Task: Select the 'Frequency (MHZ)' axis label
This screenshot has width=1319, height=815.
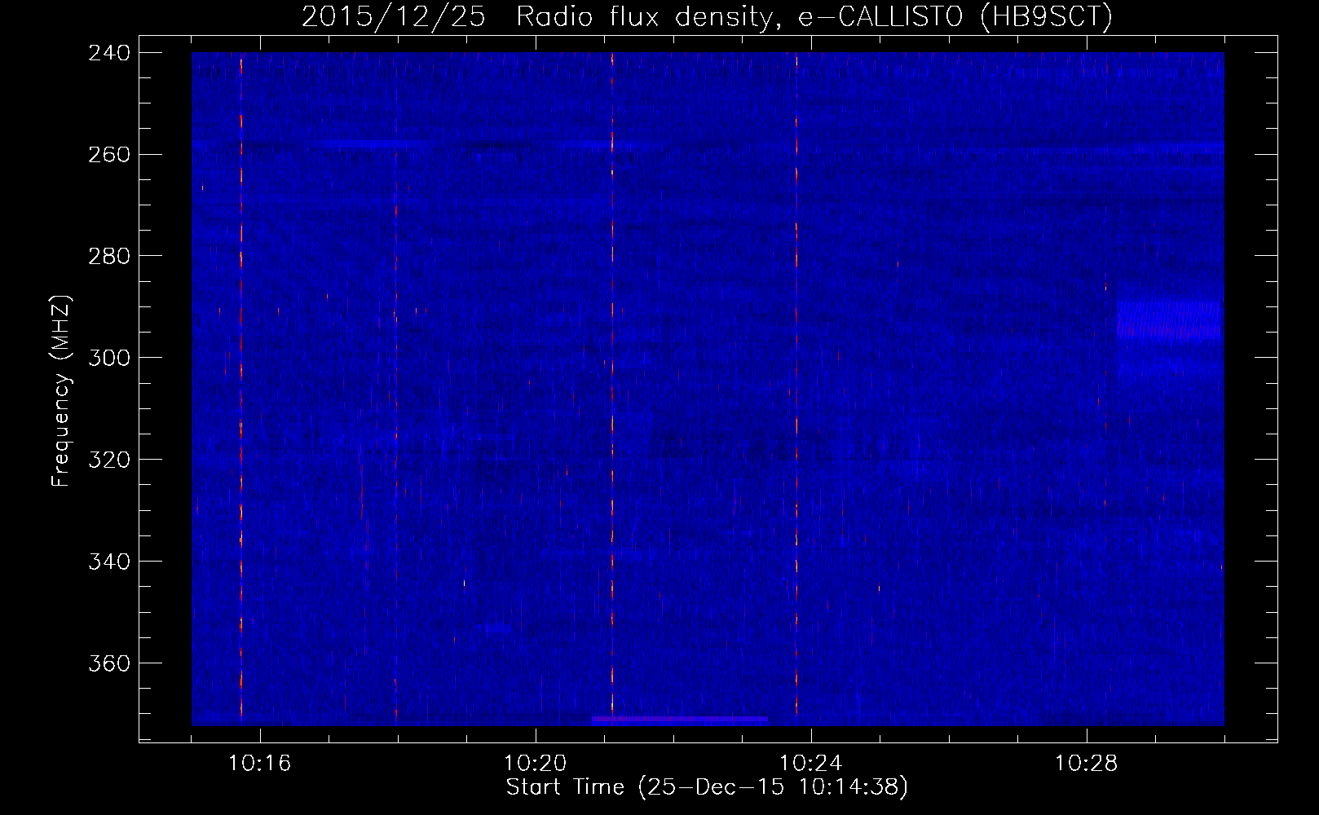Action: point(61,391)
